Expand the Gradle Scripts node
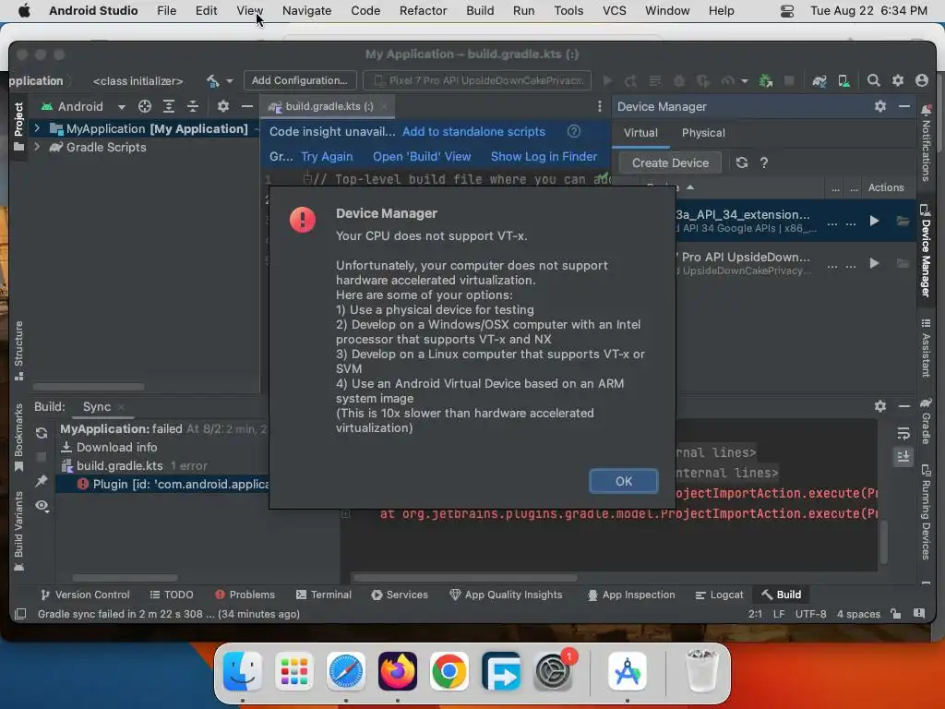 click(37, 147)
